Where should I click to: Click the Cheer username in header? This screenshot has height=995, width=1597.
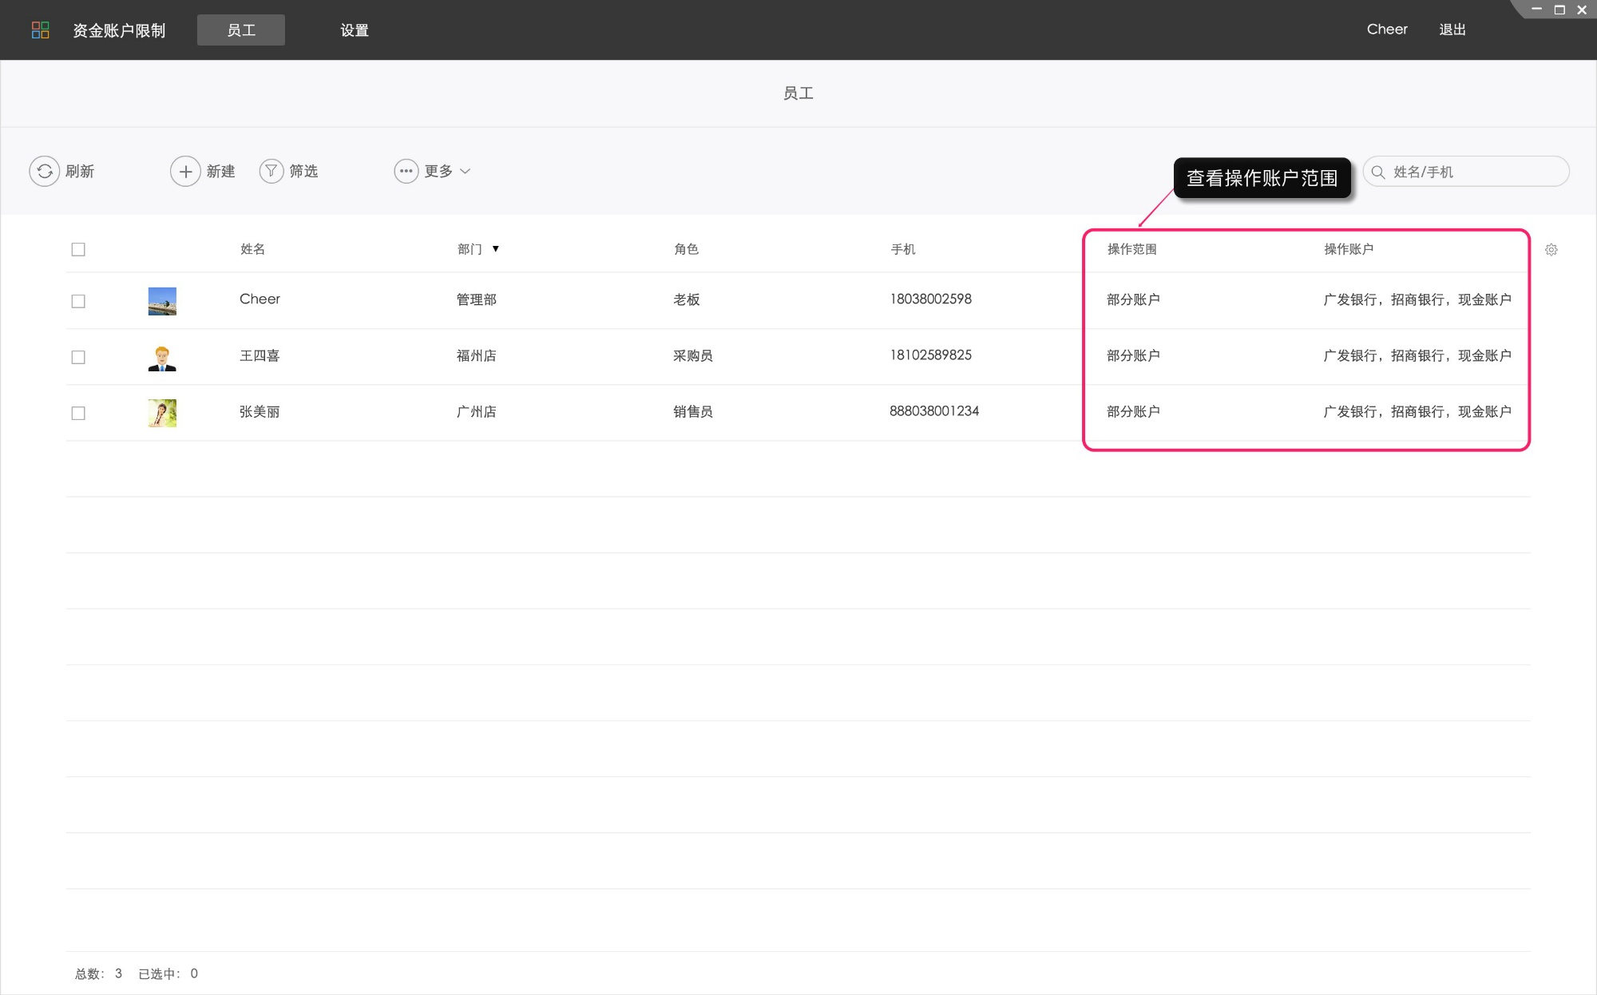[1387, 30]
